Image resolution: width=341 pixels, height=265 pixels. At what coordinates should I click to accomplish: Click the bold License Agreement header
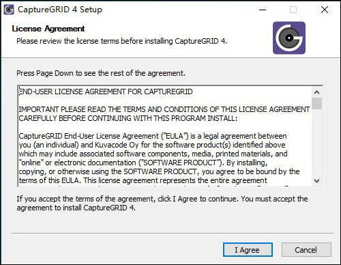click(x=48, y=29)
